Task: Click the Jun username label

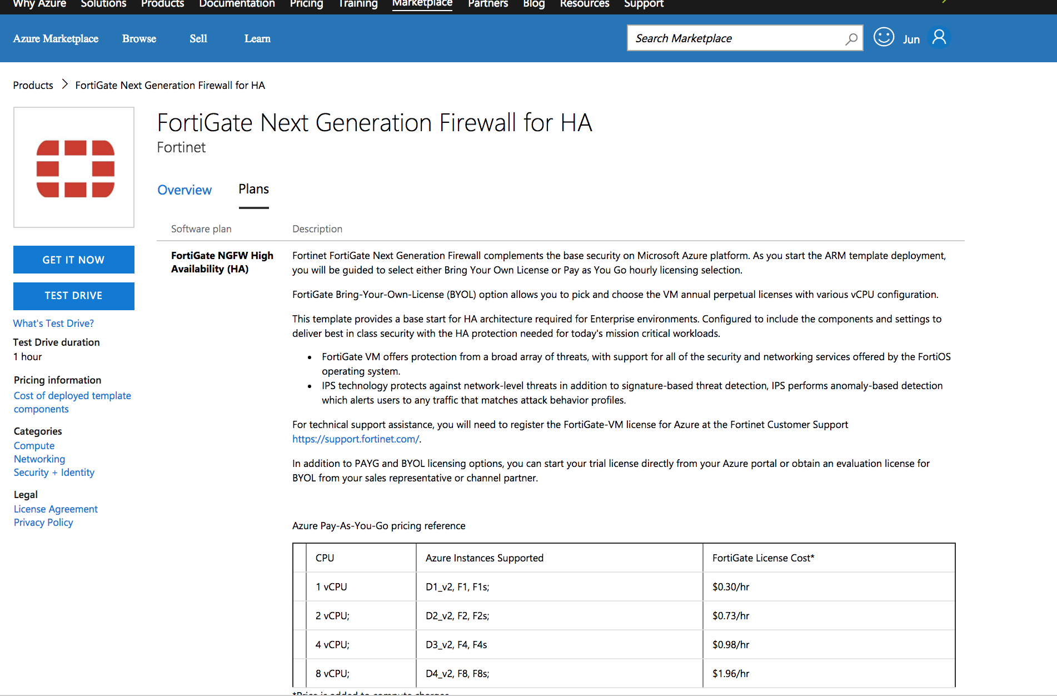Action: (911, 39)
